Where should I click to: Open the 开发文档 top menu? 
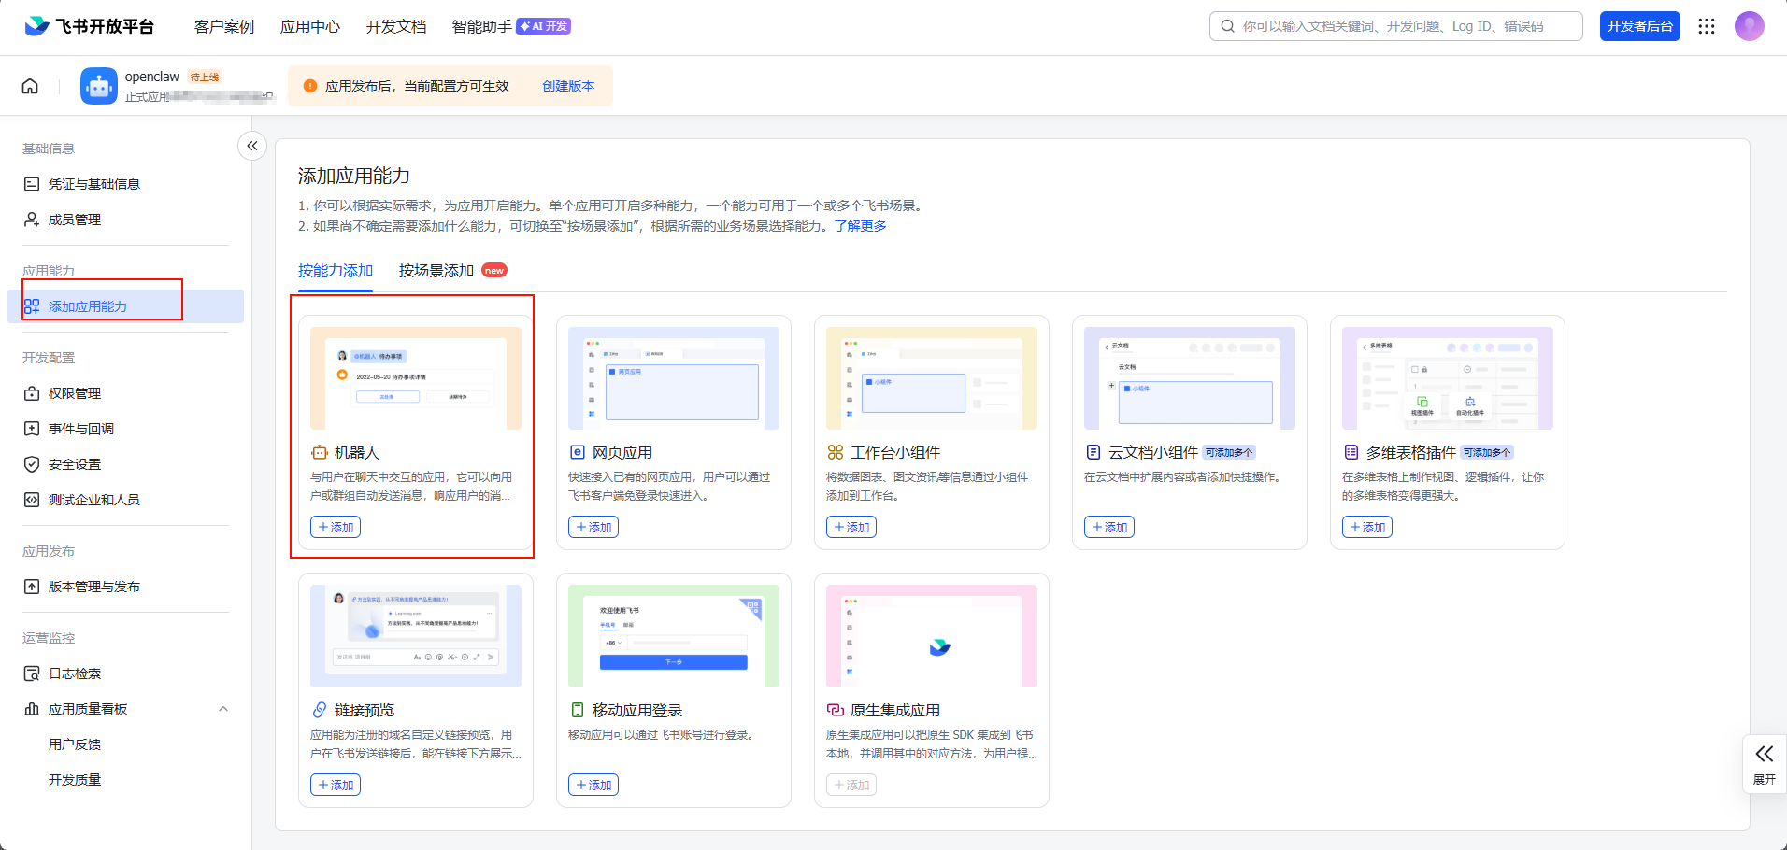pyautogui.click(x=396, y=26)
